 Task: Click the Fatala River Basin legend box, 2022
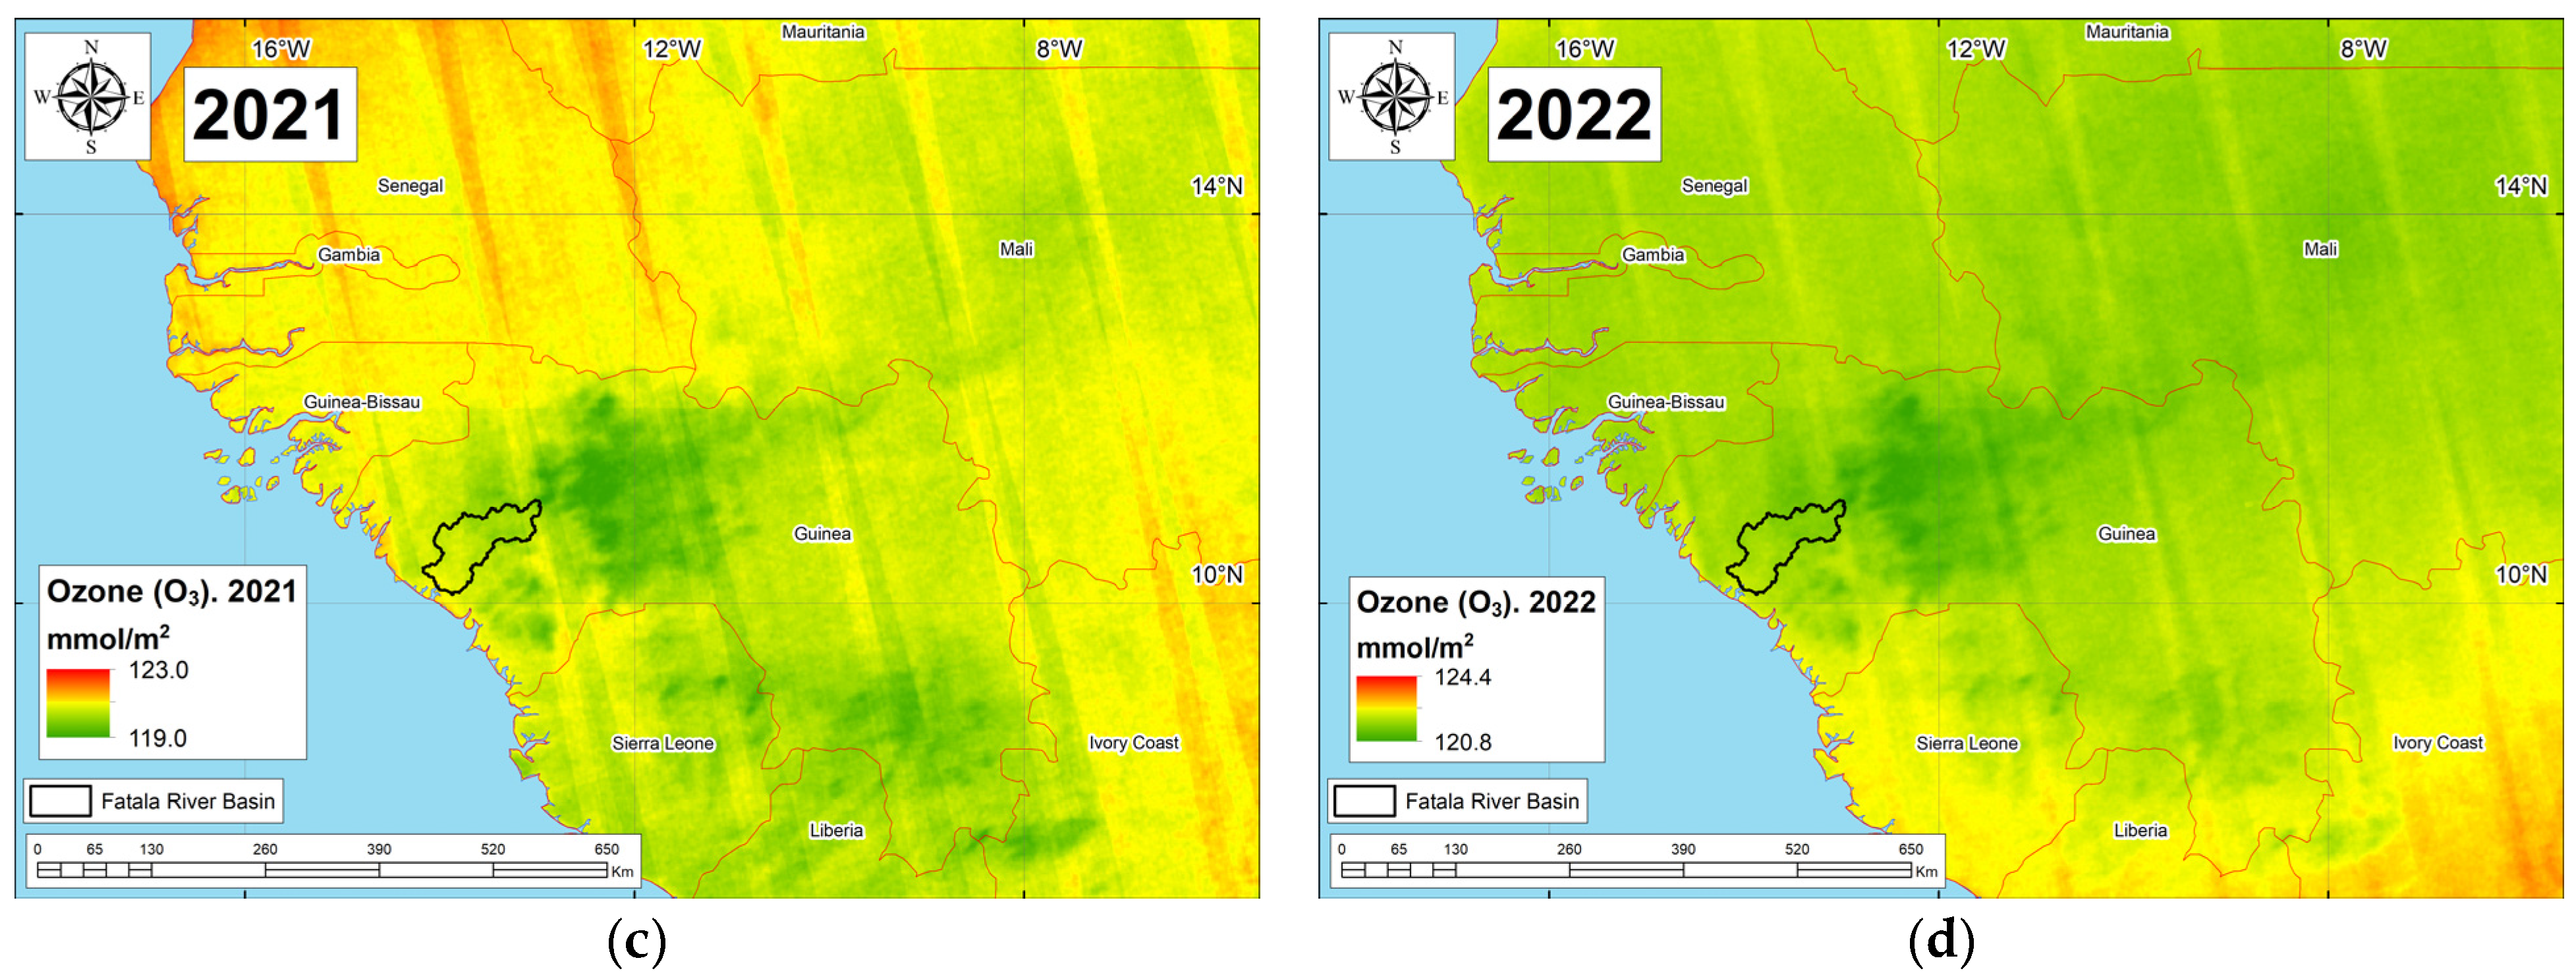pyautogui.click(x=1364, y=801)
